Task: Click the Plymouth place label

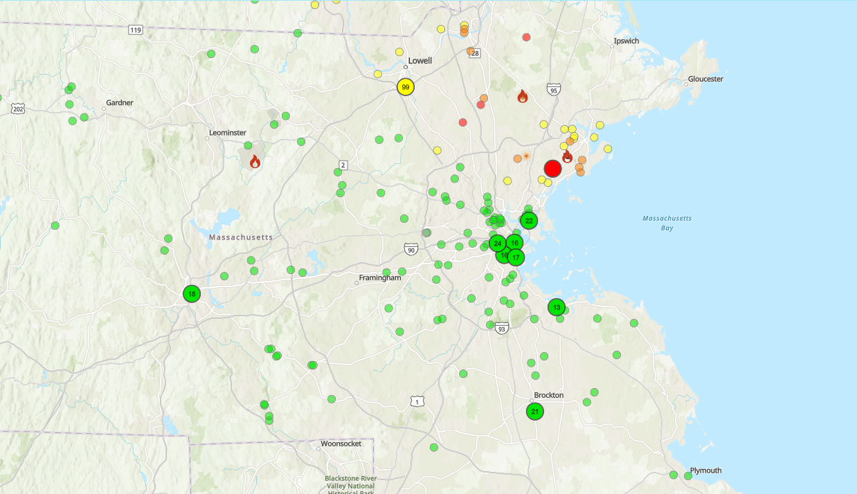Action: 705,470
